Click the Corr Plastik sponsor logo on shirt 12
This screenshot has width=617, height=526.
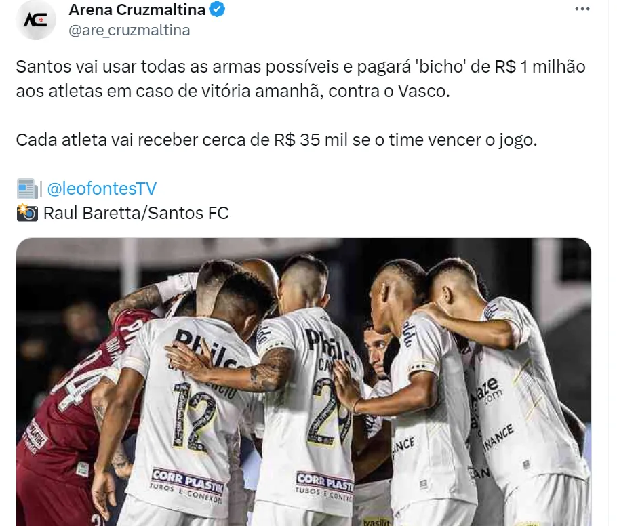coord(187,482)
